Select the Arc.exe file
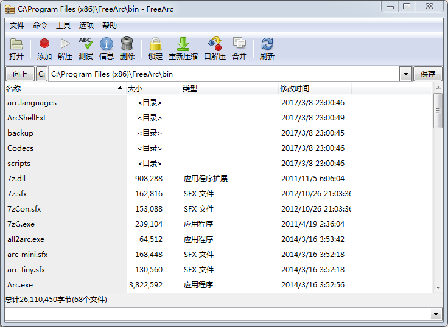 click(x=20, y=285)
